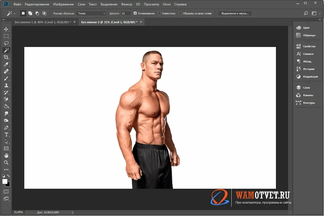Select the Eyedropper tool
This screenshot has height=216, width=324.
[6, 64]
